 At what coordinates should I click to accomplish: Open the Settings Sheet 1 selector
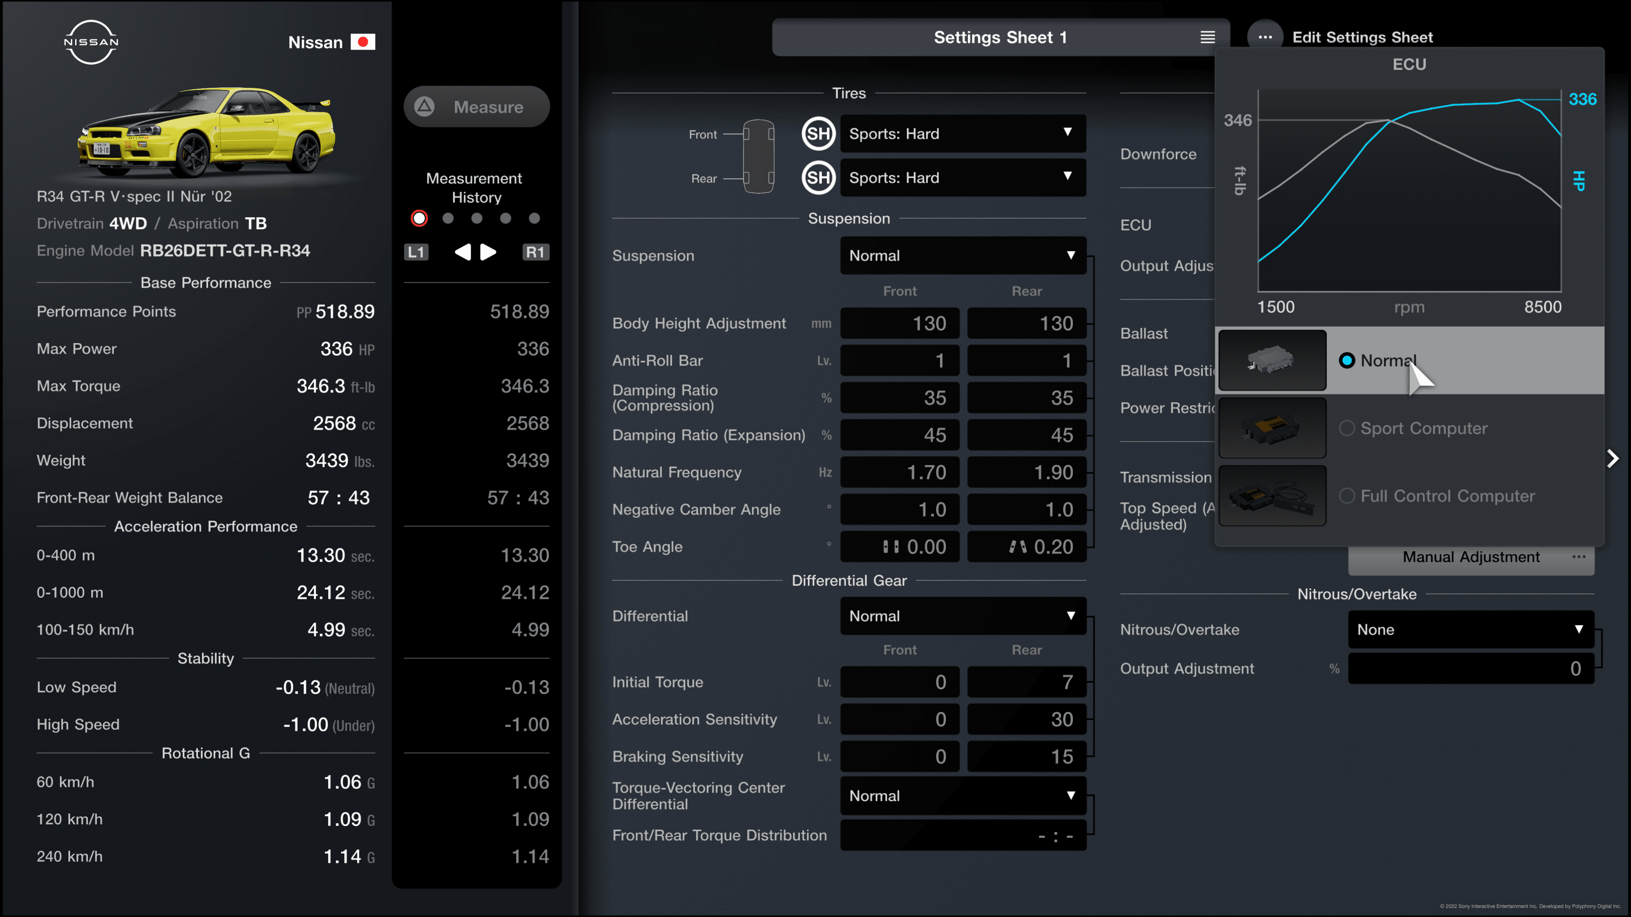point(1000,37)
